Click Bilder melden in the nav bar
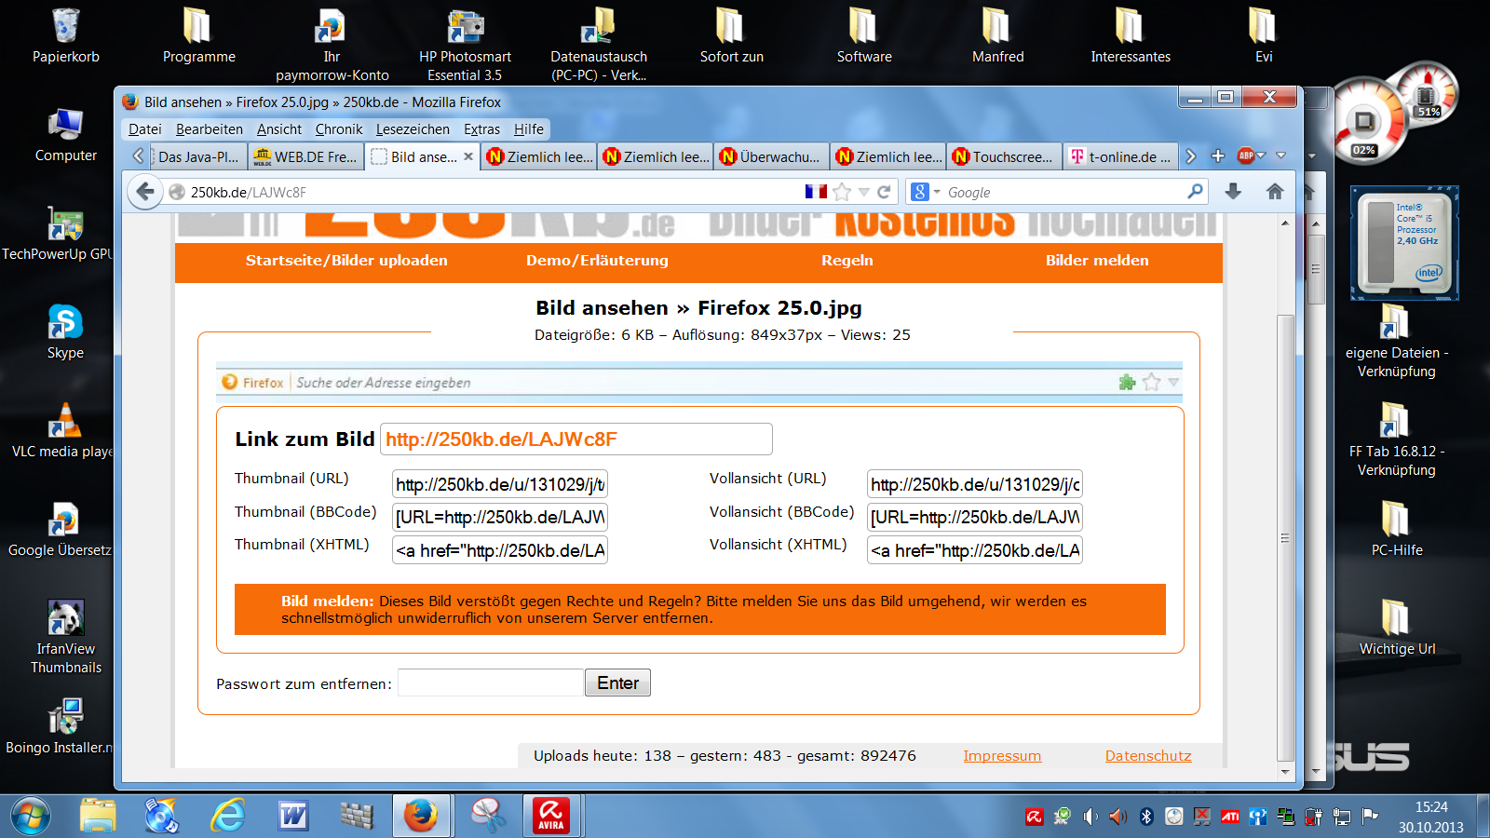1490x838 pixels. coord(1097,261)
